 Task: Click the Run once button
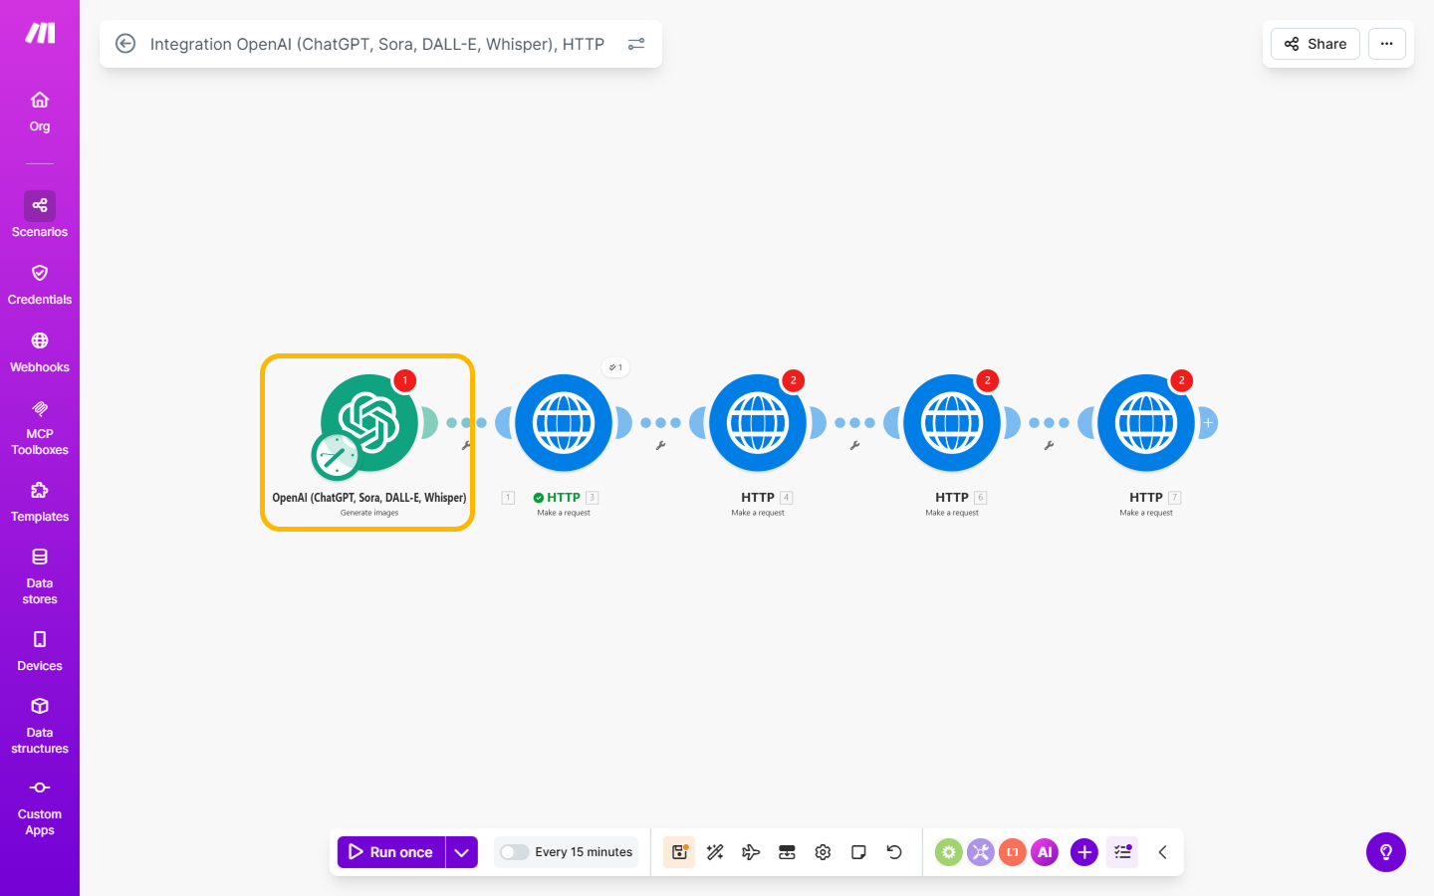(x=391, y=852)
